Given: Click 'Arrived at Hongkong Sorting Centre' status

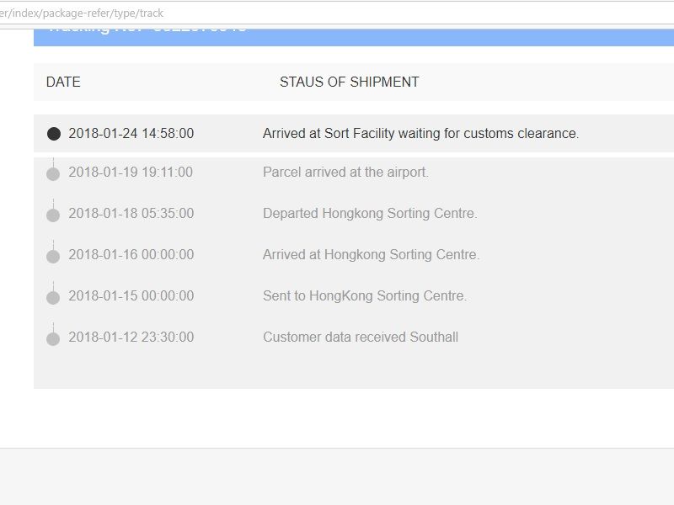Looking at the screenshot, I should 371,254.
